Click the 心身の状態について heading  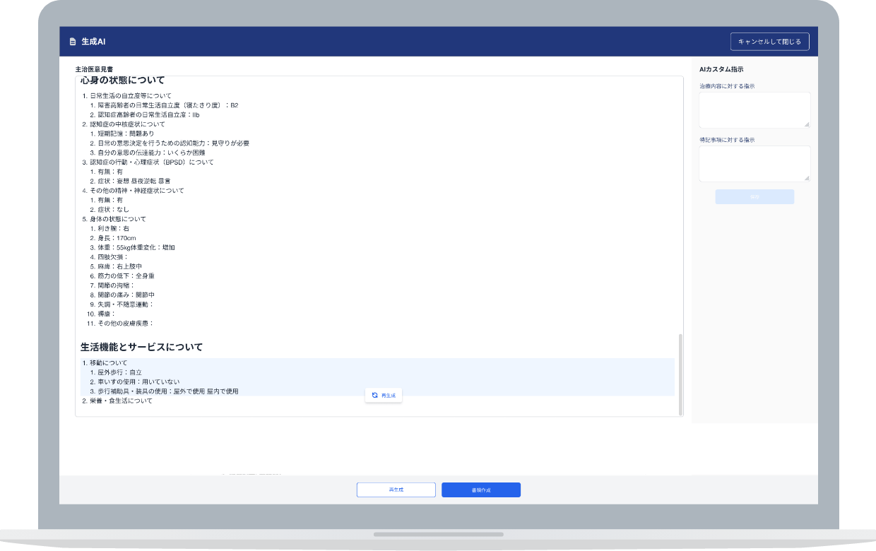pyautogui.click(x=122, y=81)
